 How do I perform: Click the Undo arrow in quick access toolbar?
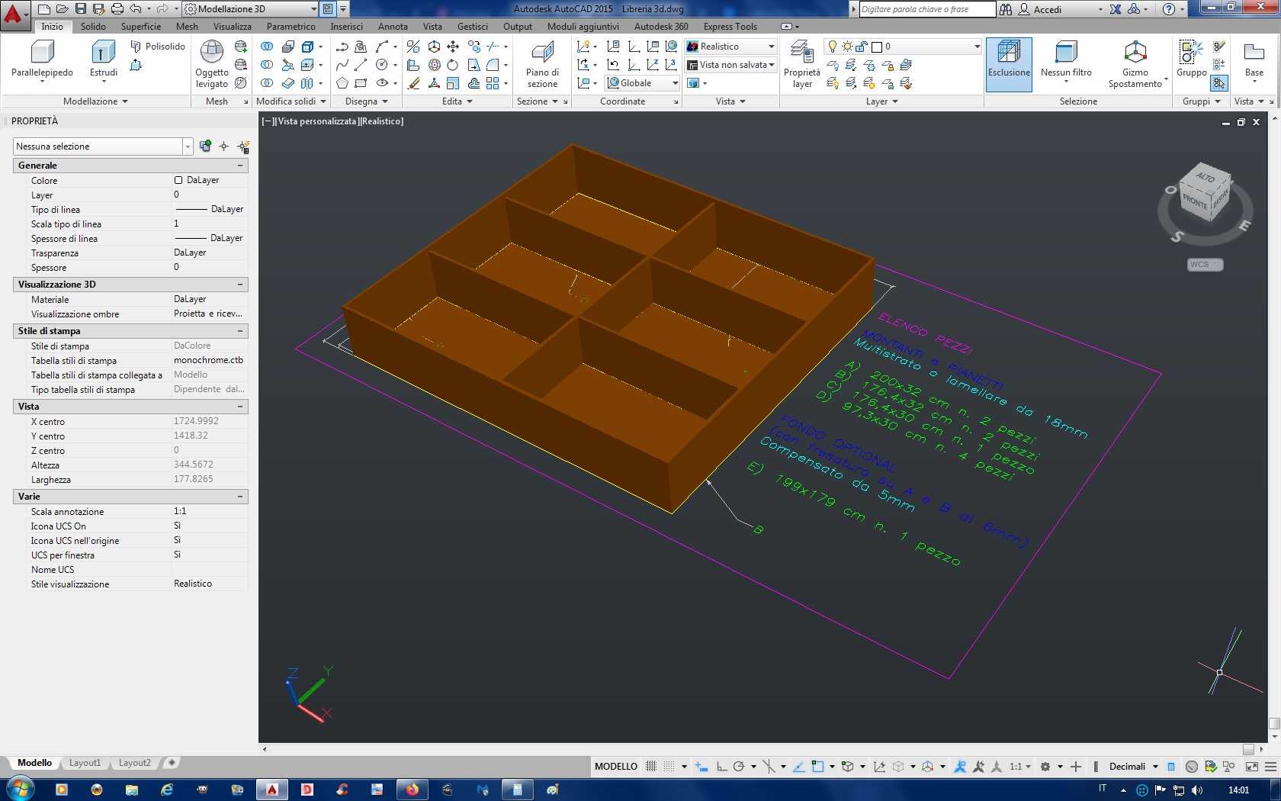point(136,9)
